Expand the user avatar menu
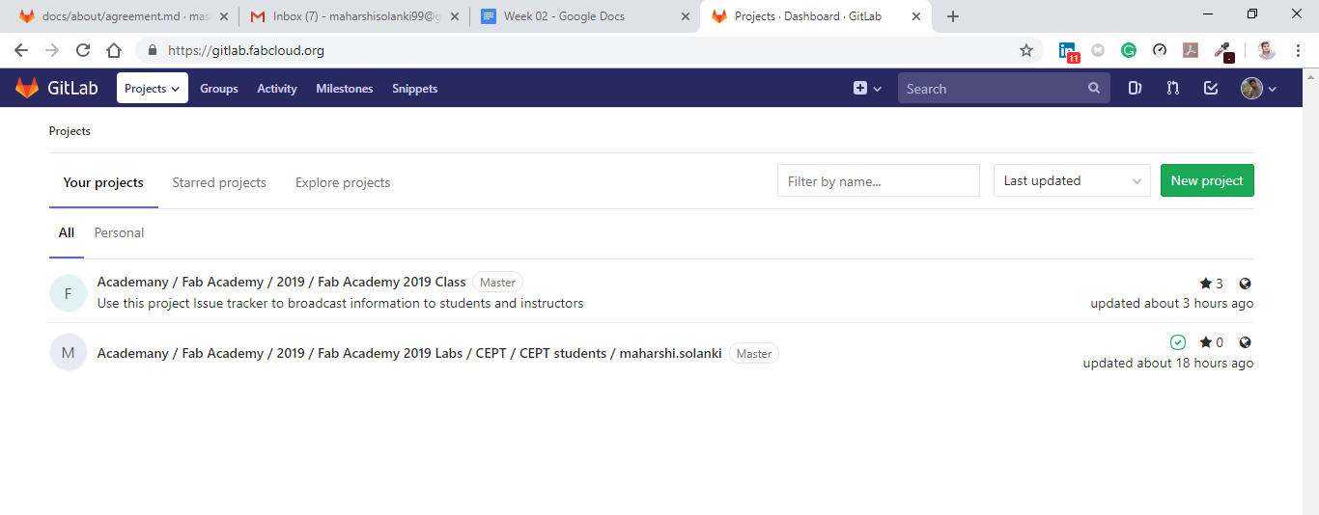The height and width of the screenshot is (515, 1319). point(1258,89)
